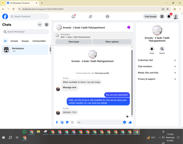This screenshot has width=183, height=144.
Task: Open Windows notification center icon
Action: (178, 137)
